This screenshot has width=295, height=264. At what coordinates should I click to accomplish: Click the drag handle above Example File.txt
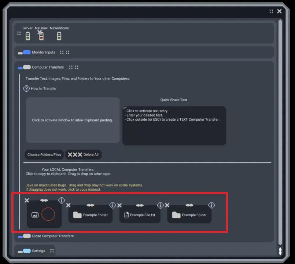tap(140, 205)
